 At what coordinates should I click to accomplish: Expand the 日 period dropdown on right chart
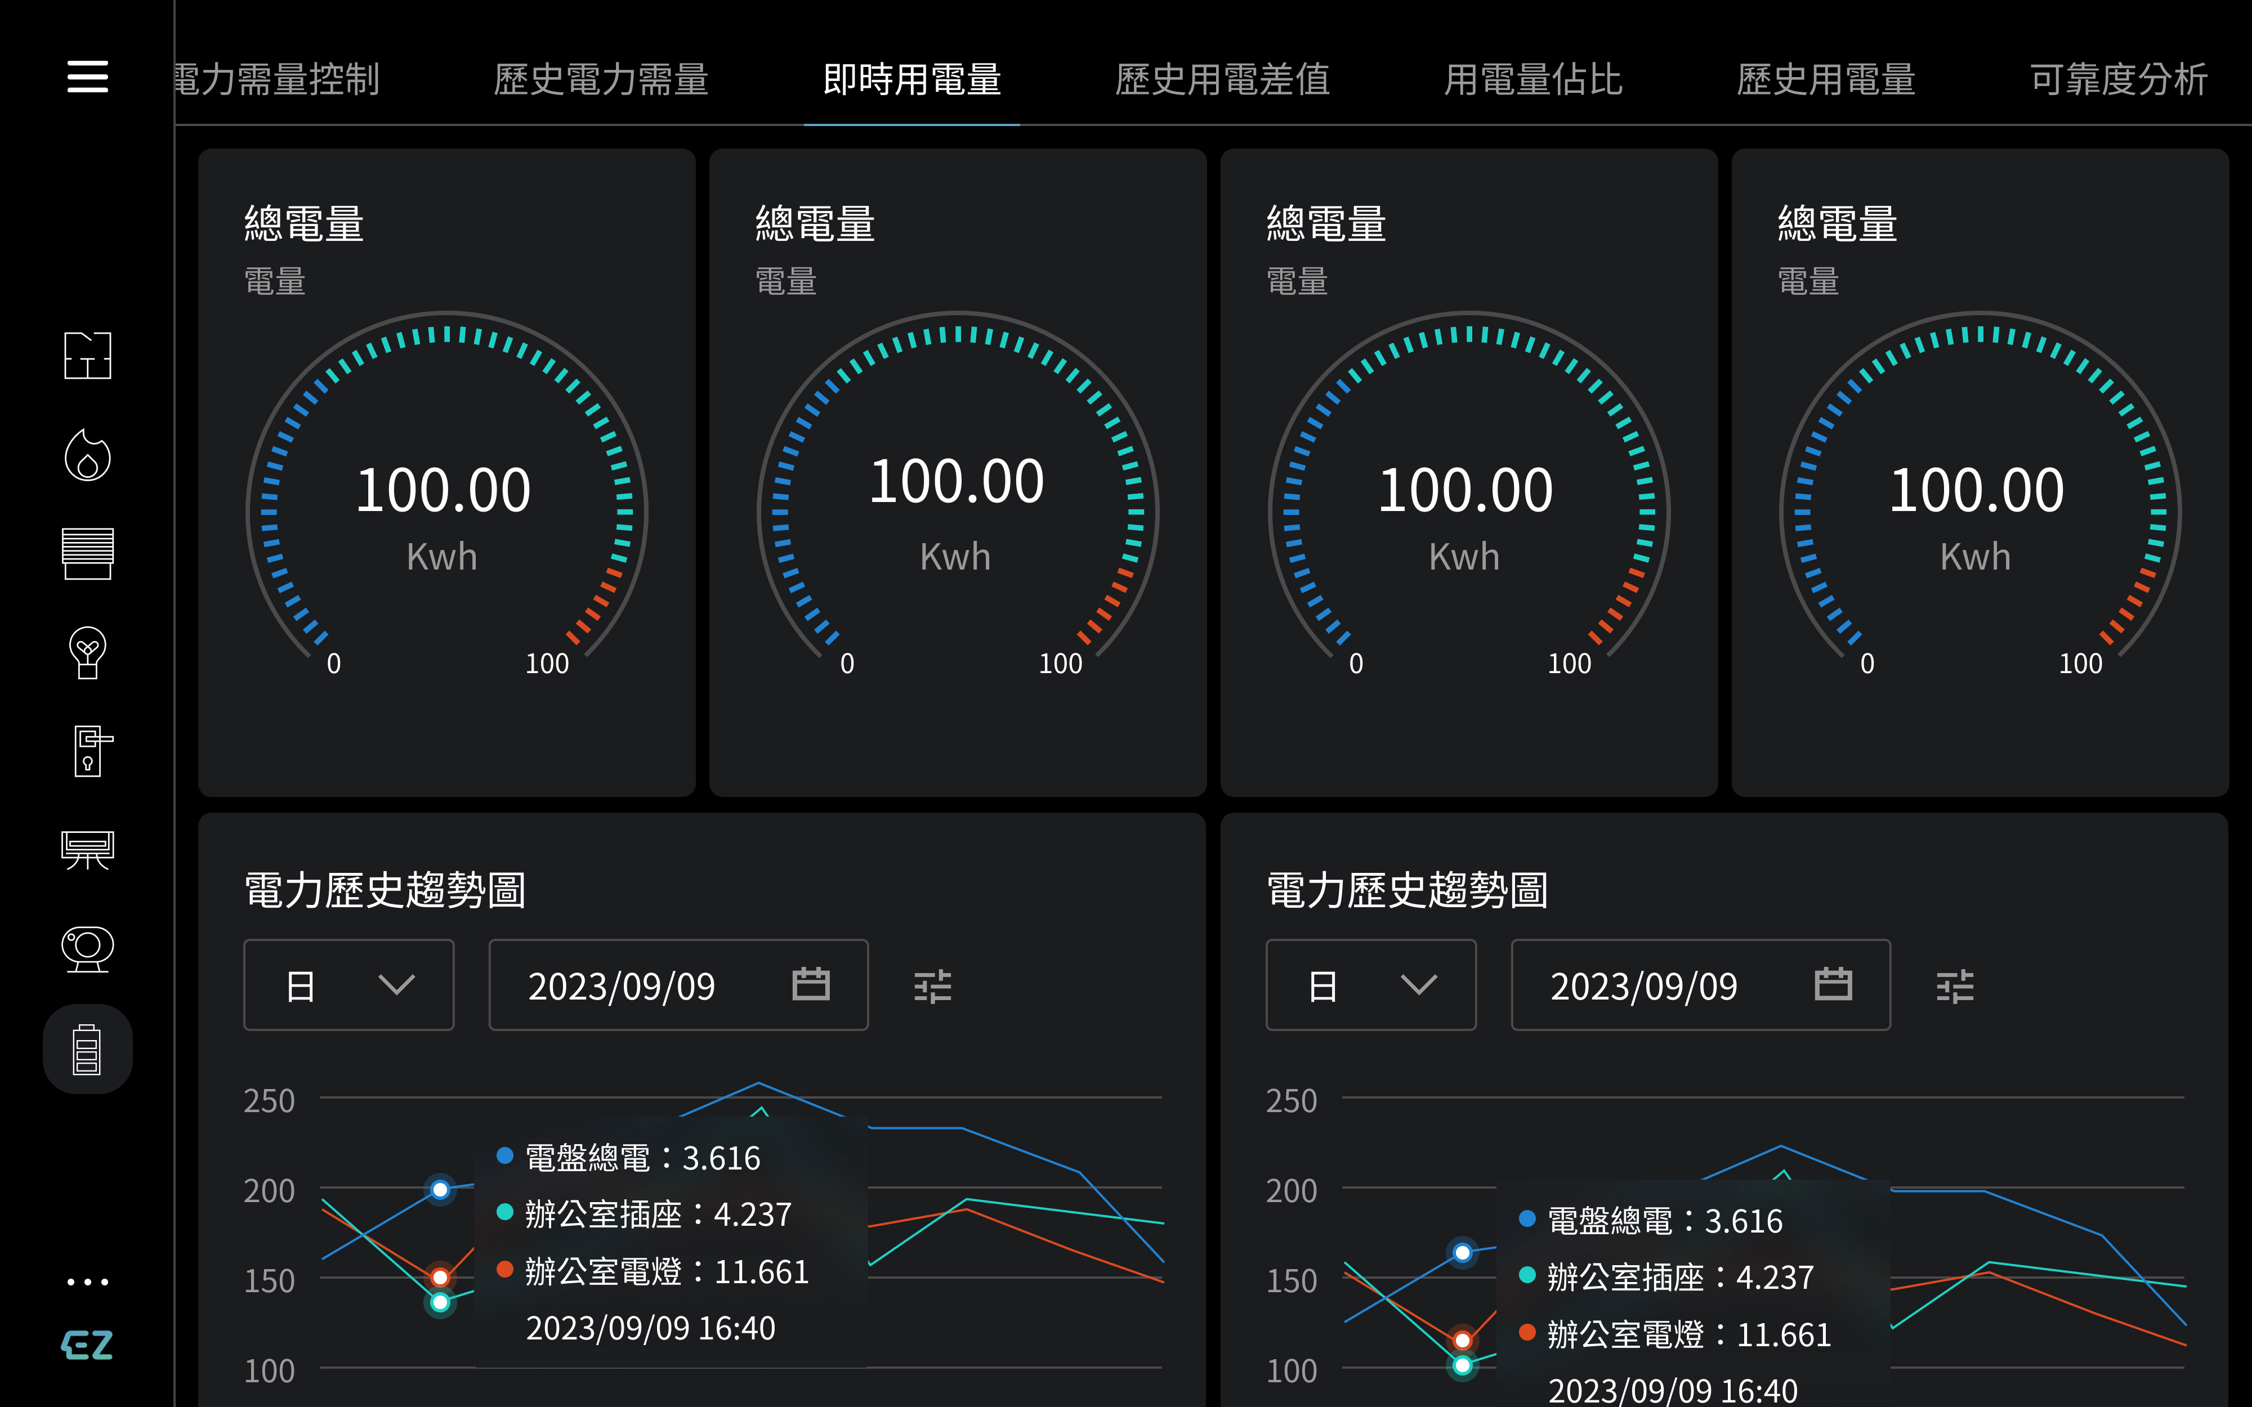(1371, 984)
